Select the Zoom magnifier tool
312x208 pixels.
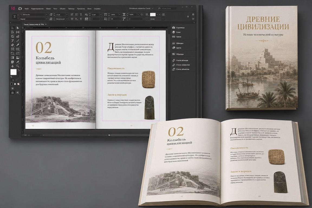pyautogui.click(x=18, y=66)
